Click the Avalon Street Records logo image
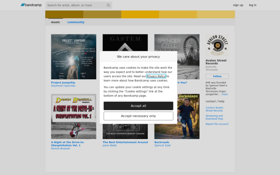Screen dimensions: 280x175 point(217,46)
